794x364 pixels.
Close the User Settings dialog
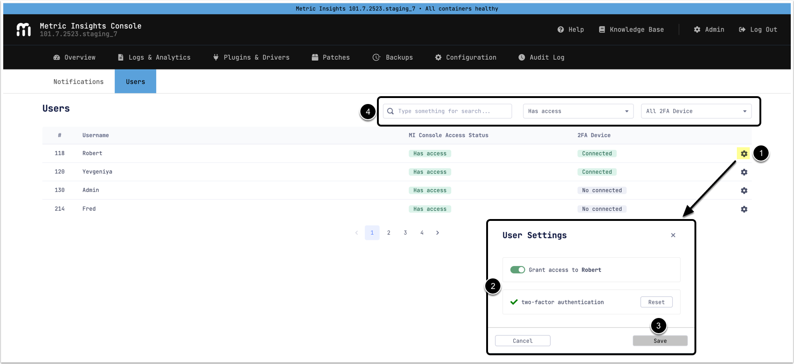pos(673,235)
